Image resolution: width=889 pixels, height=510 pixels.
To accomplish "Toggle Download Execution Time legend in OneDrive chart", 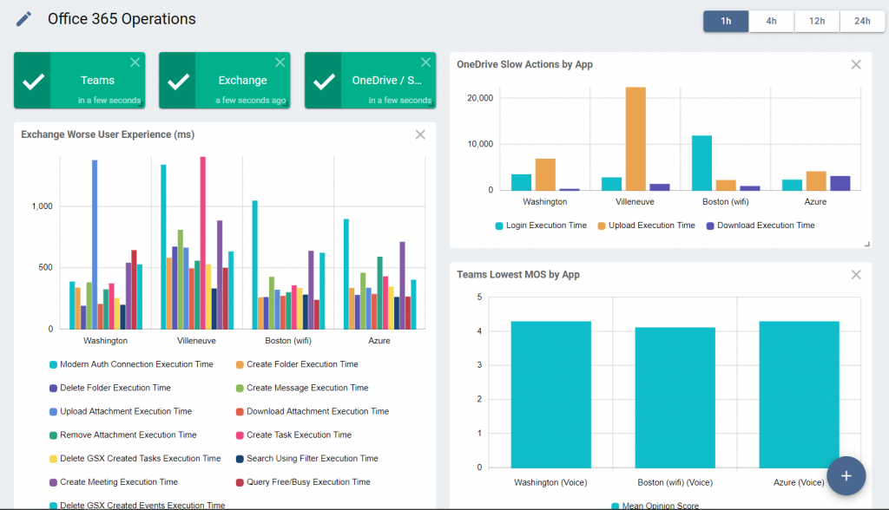I will click(x=761, y=226).
